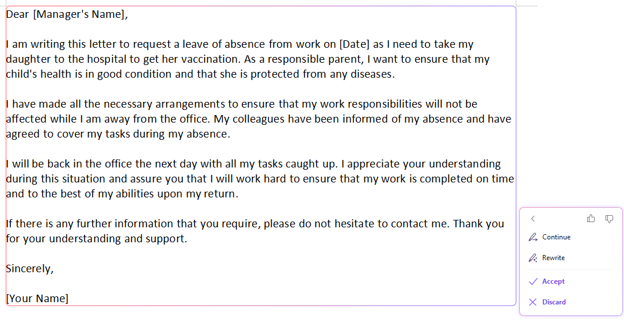
Task: Choose the Rewrite option label
Action: [x=553, y=258]
